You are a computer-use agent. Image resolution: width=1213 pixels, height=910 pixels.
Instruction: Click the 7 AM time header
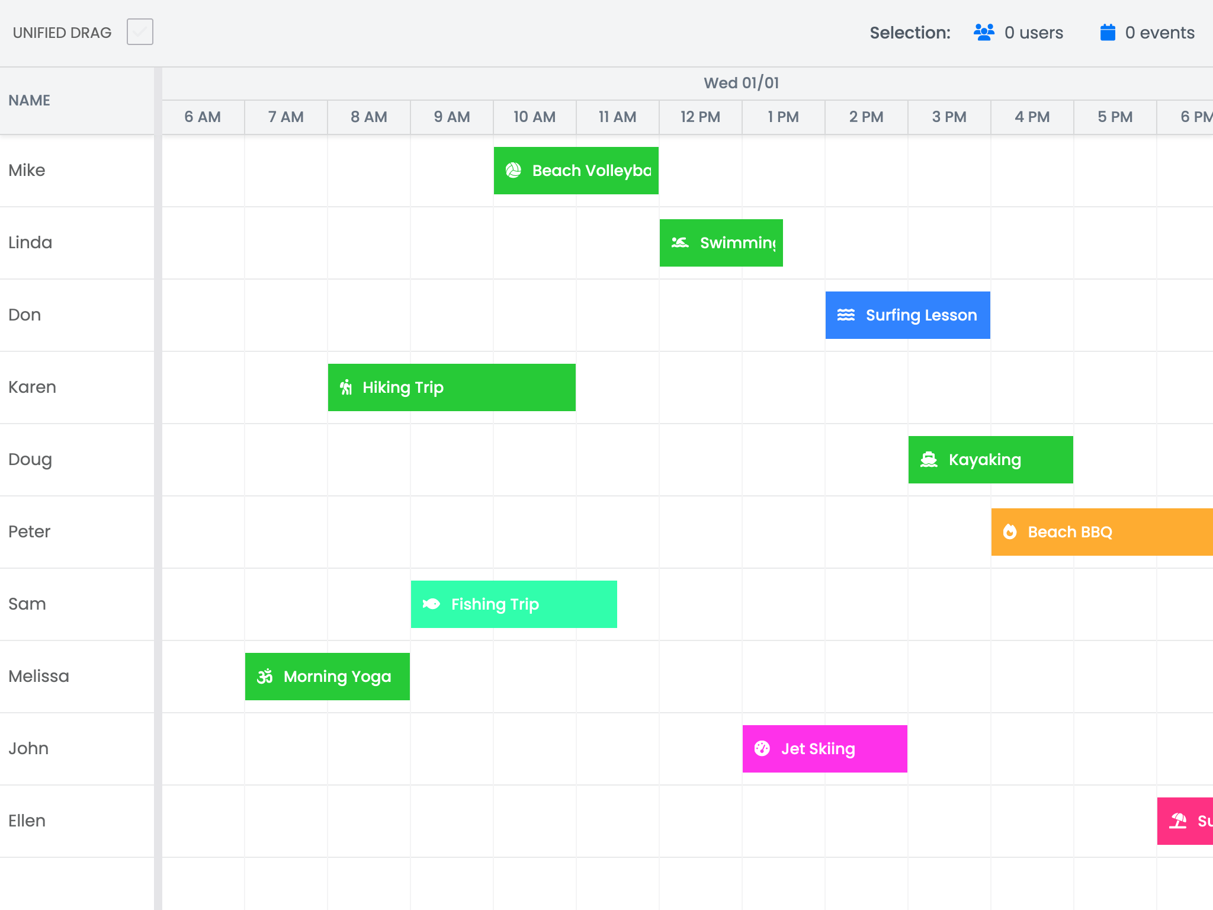coord(286,117)
